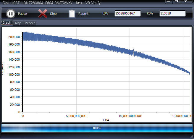This screenshot has height=139, width=194.
Task: Click the round Pause icon
Action: click(10, 14)
